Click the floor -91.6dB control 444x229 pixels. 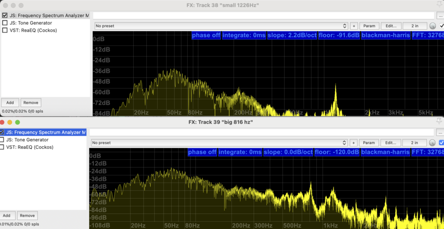pyautogui.click(x=339, y=35)
